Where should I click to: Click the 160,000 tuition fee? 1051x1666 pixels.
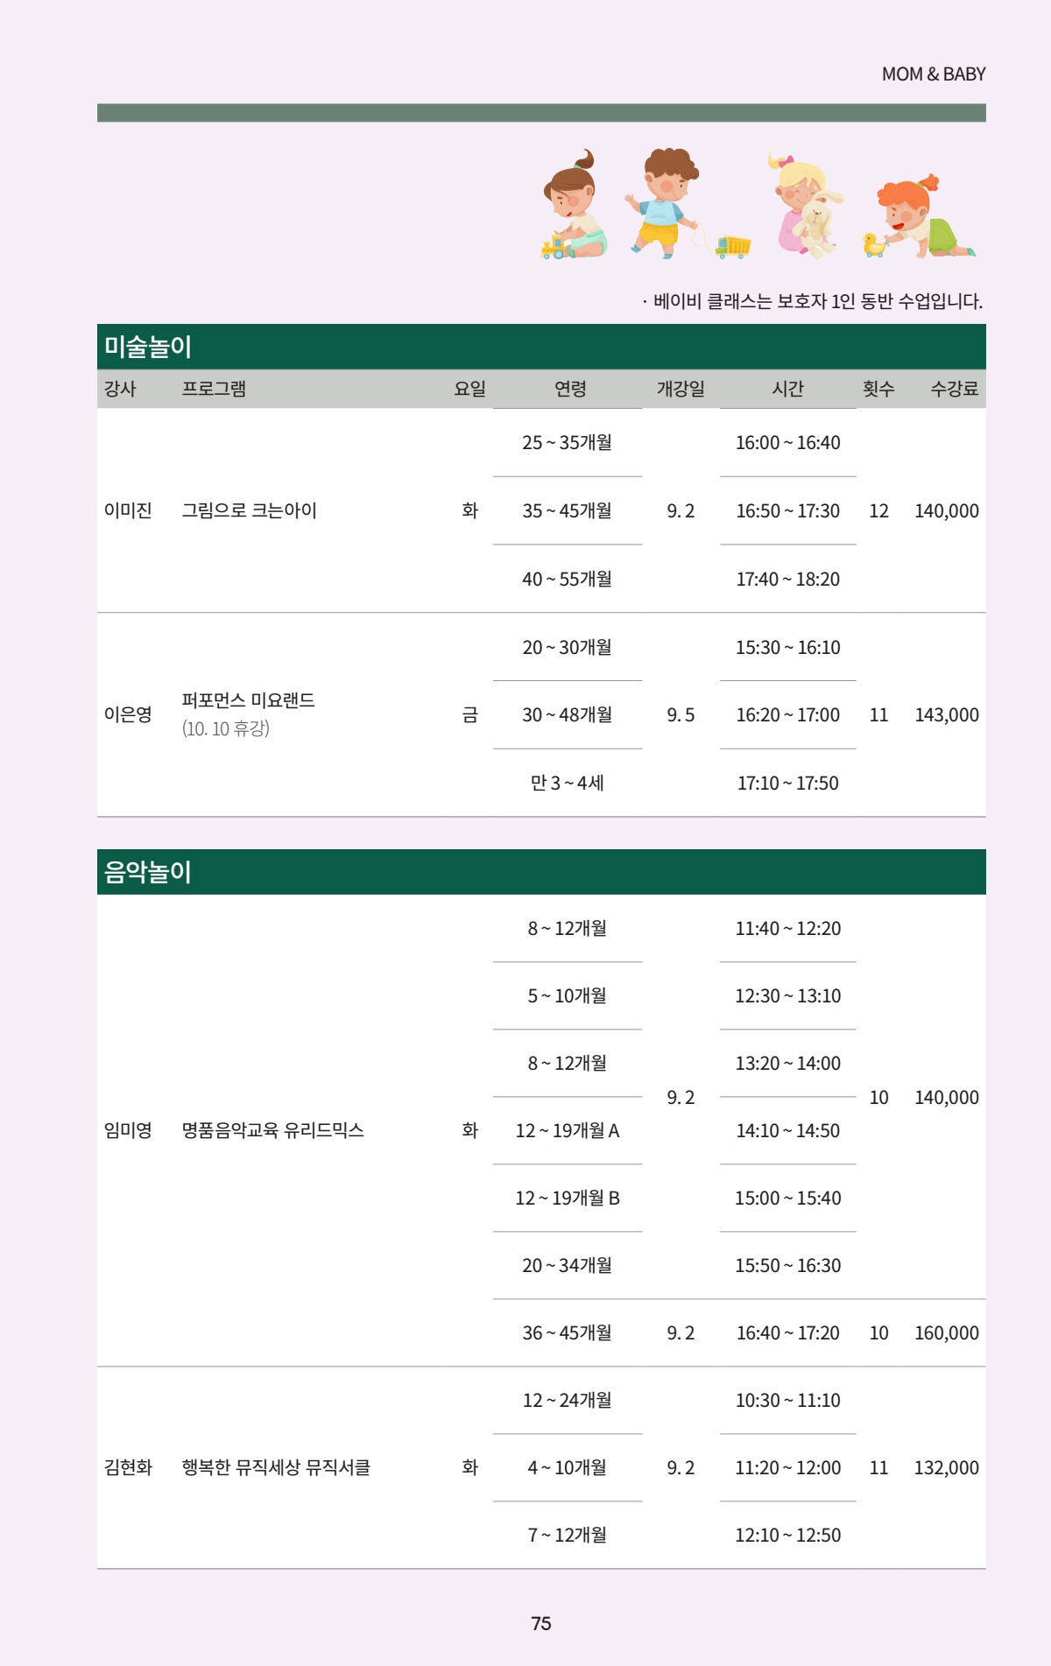(946, 1332)
